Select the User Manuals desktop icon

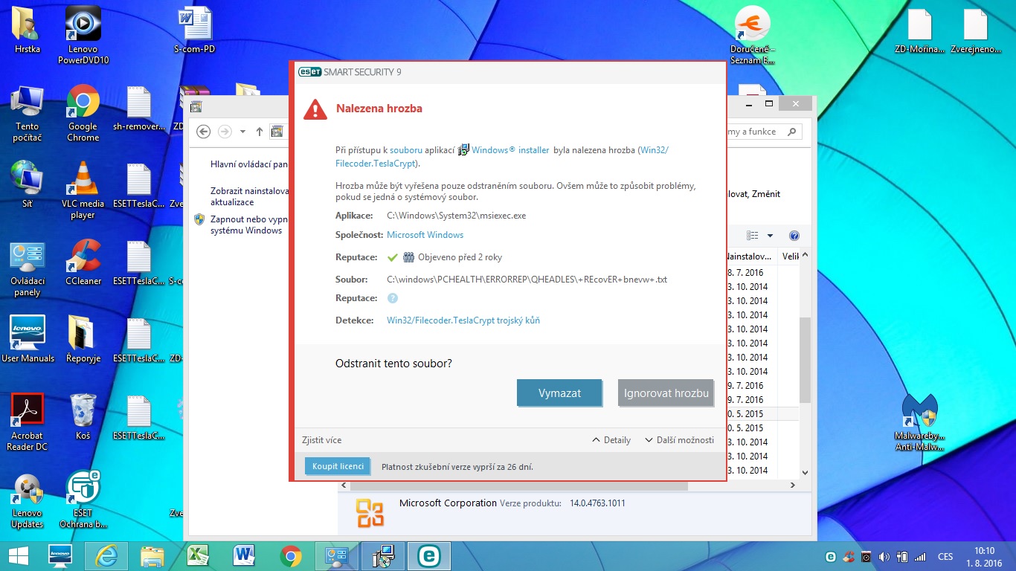28,339
